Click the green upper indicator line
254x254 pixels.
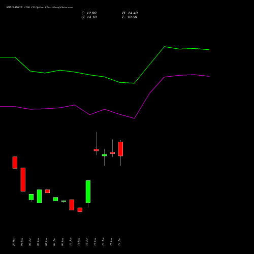click(x=105, y=77)
